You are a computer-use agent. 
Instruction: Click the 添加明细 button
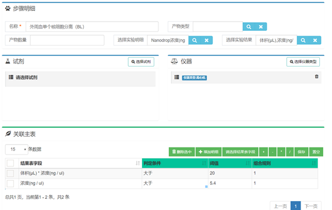[x=209, y=152]
